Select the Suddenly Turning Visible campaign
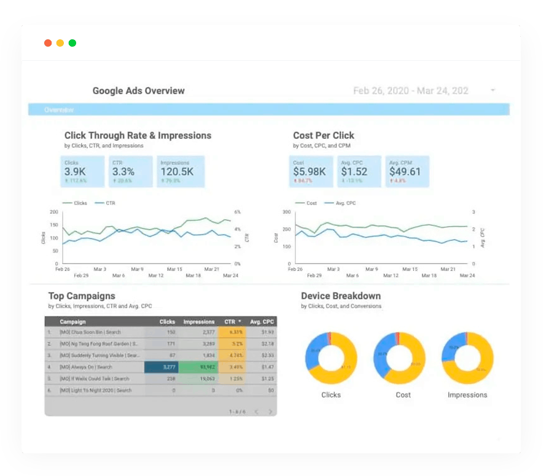This screenshot has width=549, height=476. (x=161, y=355)
